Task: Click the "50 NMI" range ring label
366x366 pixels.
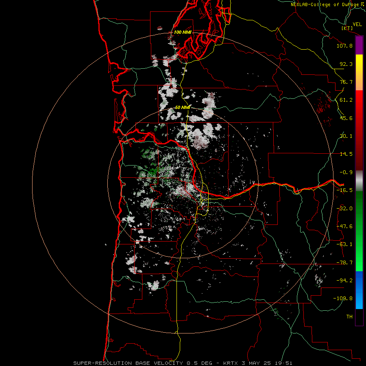Action: [183, 107]
